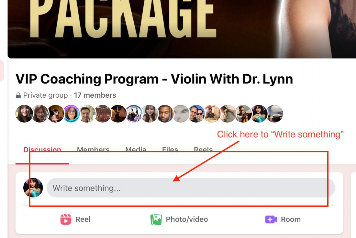Viewport: 356px width, 238px height.
Task: Click avatar of man eating at table
Action: click(x=212, y=114)
